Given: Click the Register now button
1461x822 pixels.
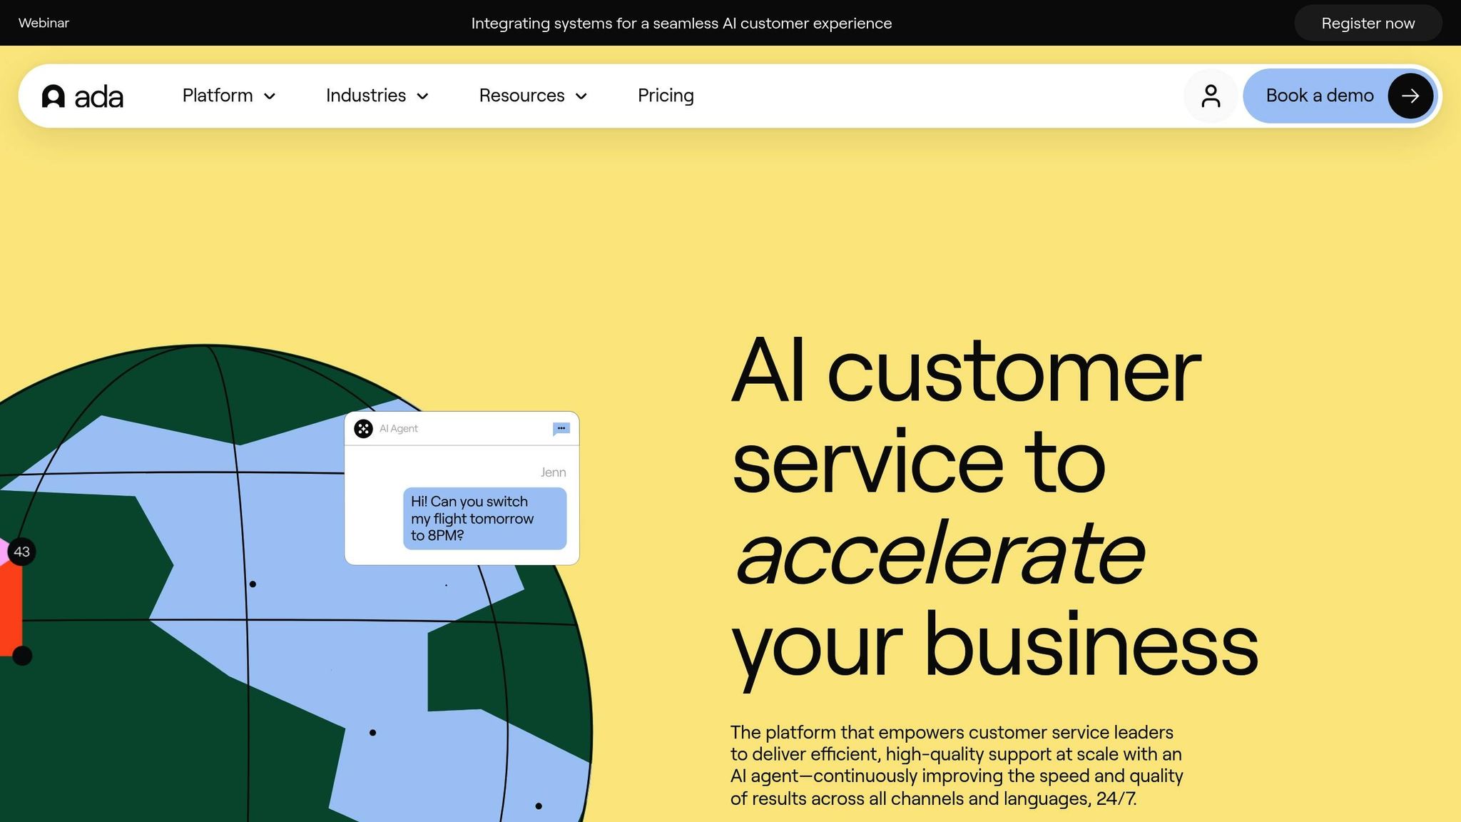Looking at the screenshot, I should [x=1368, y=23].
